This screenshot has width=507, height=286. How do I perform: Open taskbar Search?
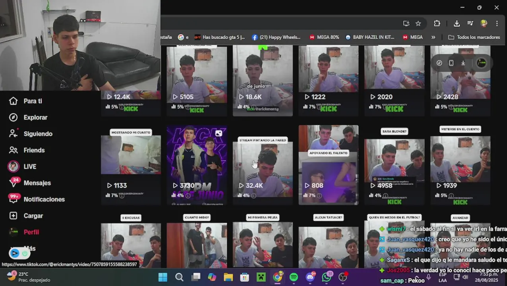tap(179, 277)
